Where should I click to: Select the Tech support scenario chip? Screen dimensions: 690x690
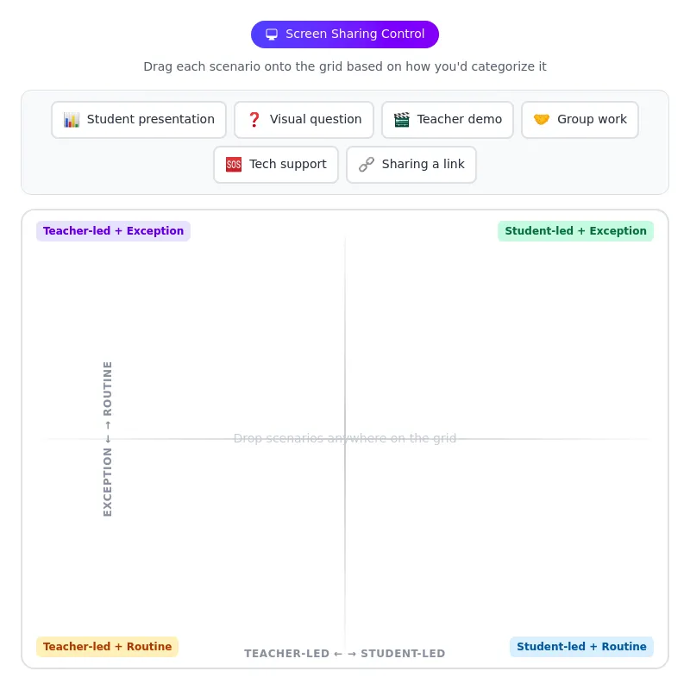click(276, 165)
